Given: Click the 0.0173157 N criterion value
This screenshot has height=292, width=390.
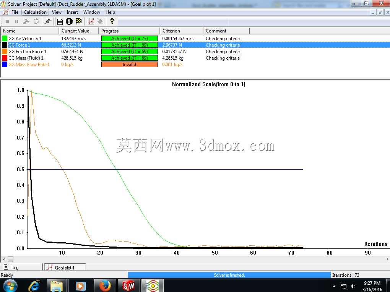Looking at the screenshot, I should tap(174, 52).
